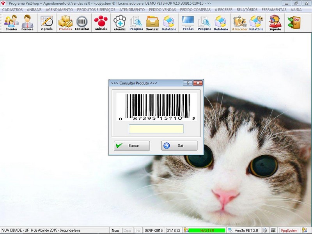Viewport: 312px width, 234px height.
Task: Open the Produtos boxes icon
Action: (x=65, y=23)
